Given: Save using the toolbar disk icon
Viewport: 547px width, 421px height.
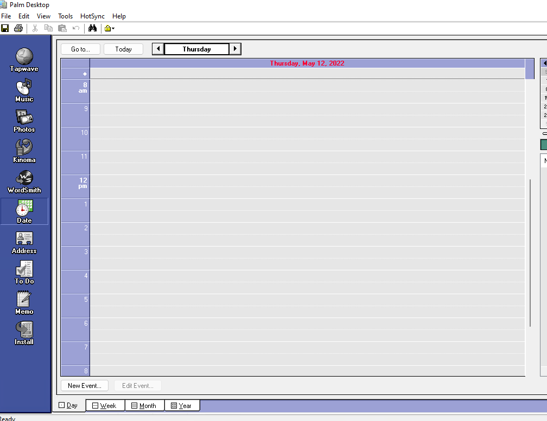Looking at the screenshot, I should click(5, 28).
